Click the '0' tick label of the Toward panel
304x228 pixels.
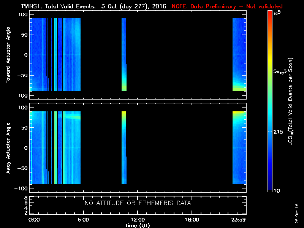click(x=26, y=55)
